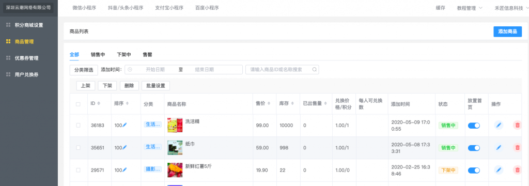Toggle 放置首页 switch for 洗洁精
The width and height of the screenshot is (529, 186).
coord(474,125)
